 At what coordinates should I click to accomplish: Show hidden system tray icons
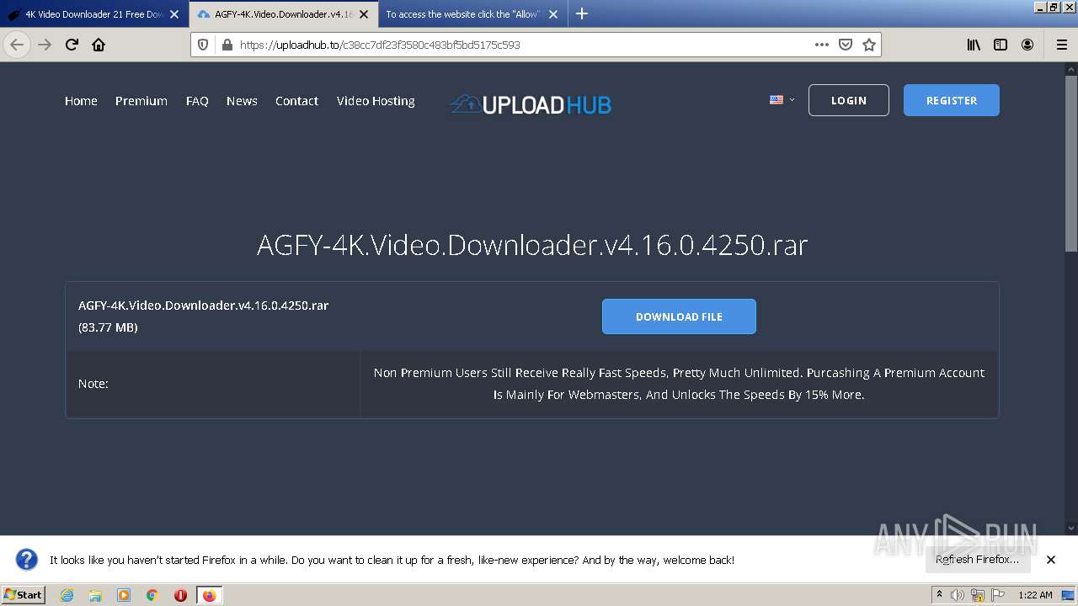coord(939,595)
